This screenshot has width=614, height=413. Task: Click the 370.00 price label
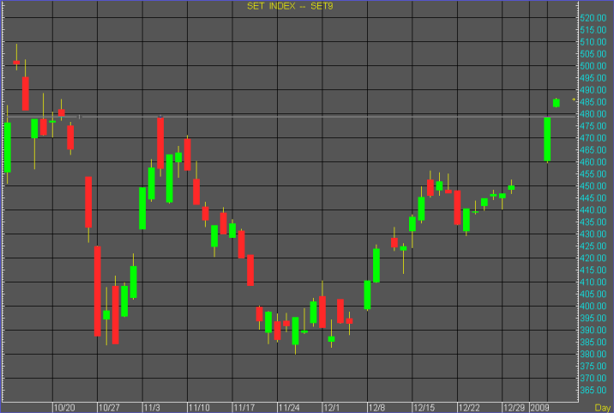point(593,378)
